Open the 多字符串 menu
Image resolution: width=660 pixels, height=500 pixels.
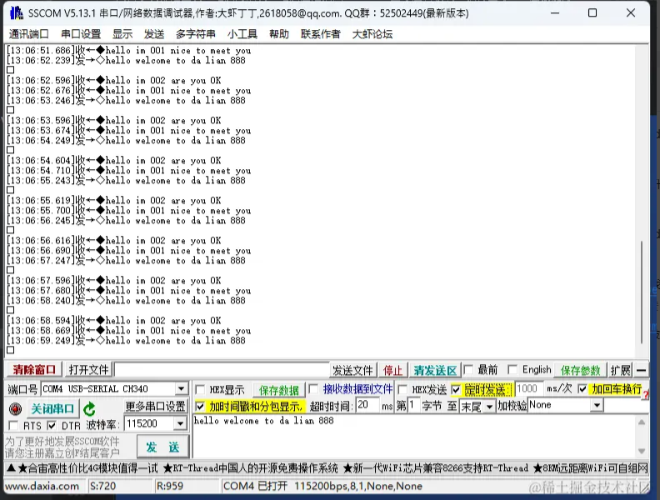[195, 34]
